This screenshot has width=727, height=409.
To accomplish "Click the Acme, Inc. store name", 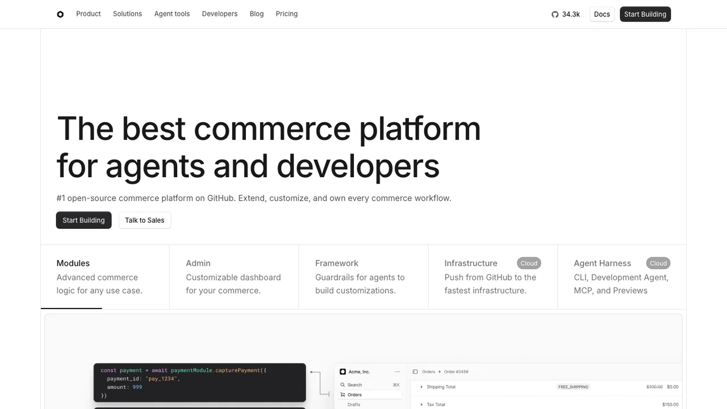I will click(359, 372).
